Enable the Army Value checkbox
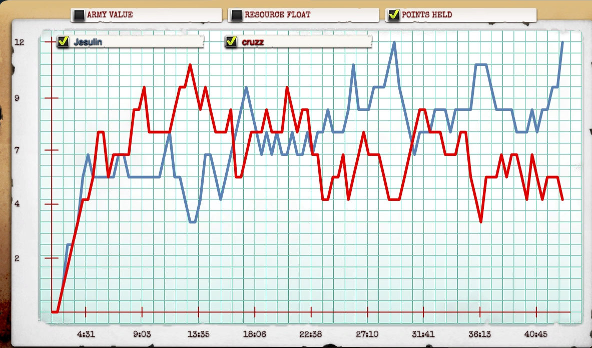The height and width of the screenshot is (348, 592). click(x=79, y=15)
